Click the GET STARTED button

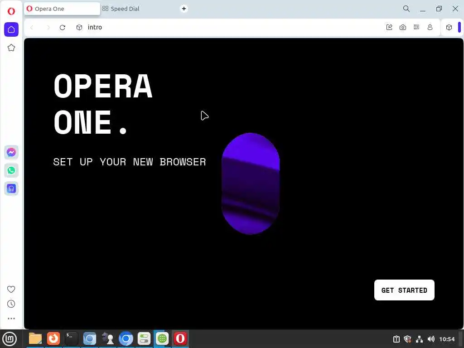click(404, 290)
